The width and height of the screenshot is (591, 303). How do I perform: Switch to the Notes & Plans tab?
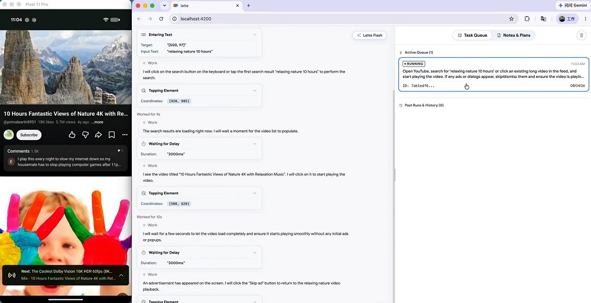514,35
